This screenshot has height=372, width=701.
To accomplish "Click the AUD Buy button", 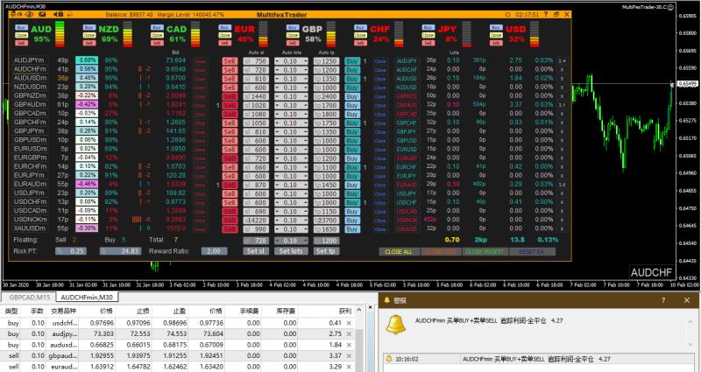I will pos(21,28).
